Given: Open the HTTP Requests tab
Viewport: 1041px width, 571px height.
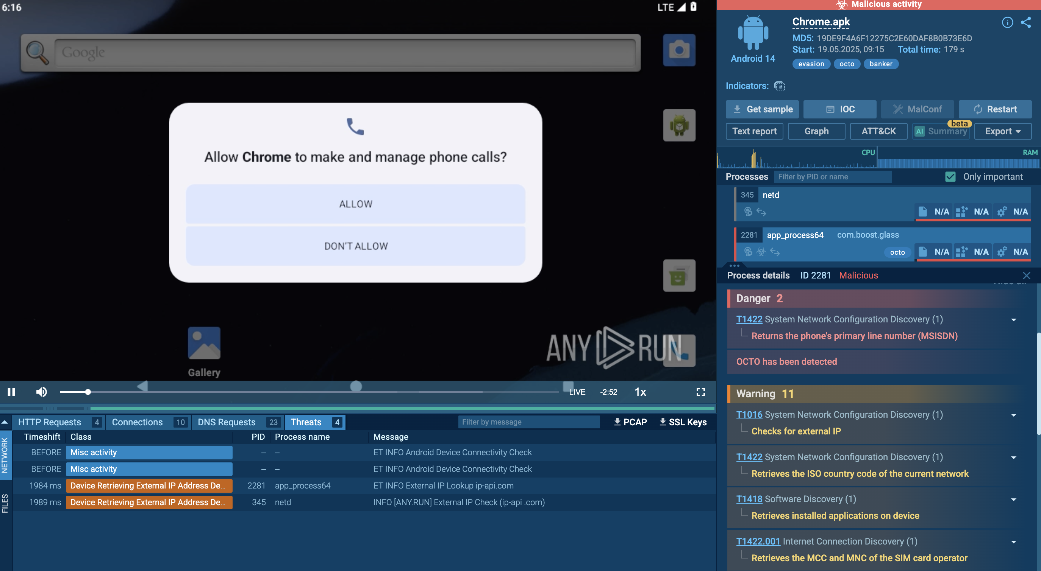Looking at the screenshot, I should [x=50, y=422].
